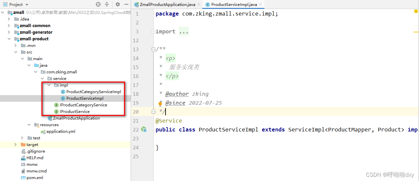Expand the folded import block
Image resolution: width=419 pixels, height=181 pixels.
coord(153,32)
